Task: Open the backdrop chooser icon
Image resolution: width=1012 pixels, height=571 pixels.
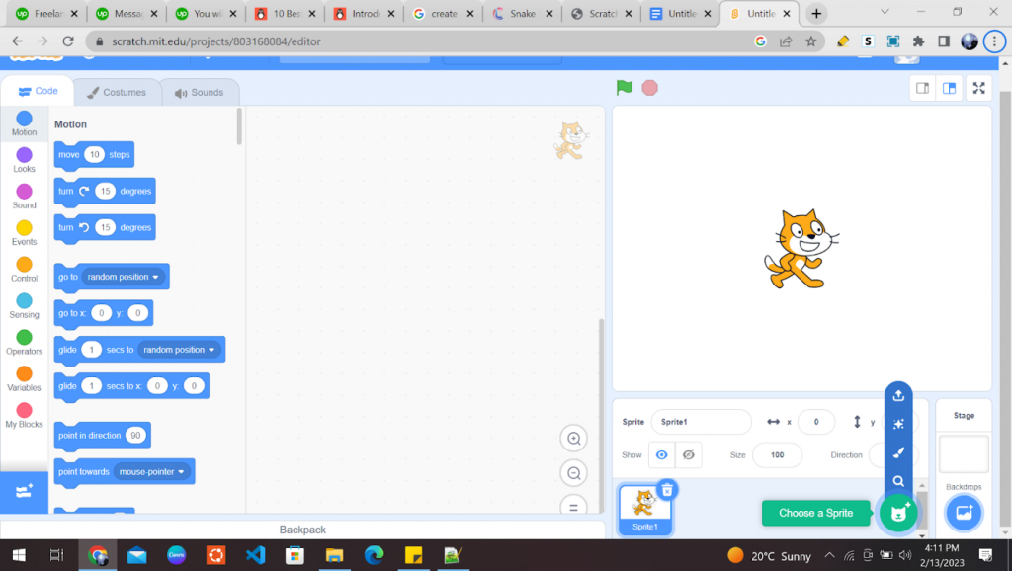Action: coord(963,512)
